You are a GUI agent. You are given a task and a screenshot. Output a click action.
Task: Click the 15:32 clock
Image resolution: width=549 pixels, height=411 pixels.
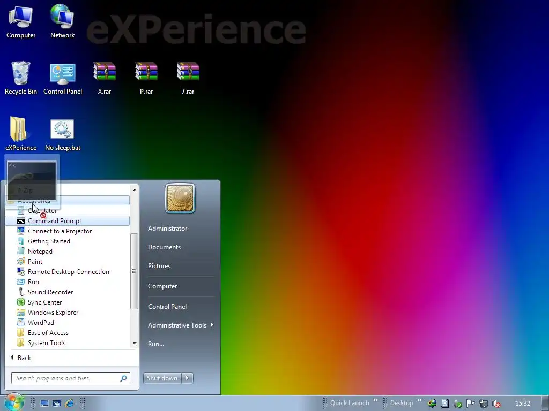[x=522, y=404]
